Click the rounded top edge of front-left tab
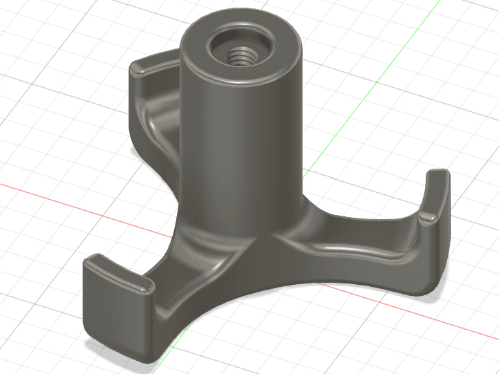This screenshot has width=499, height=374. [120, 271]
